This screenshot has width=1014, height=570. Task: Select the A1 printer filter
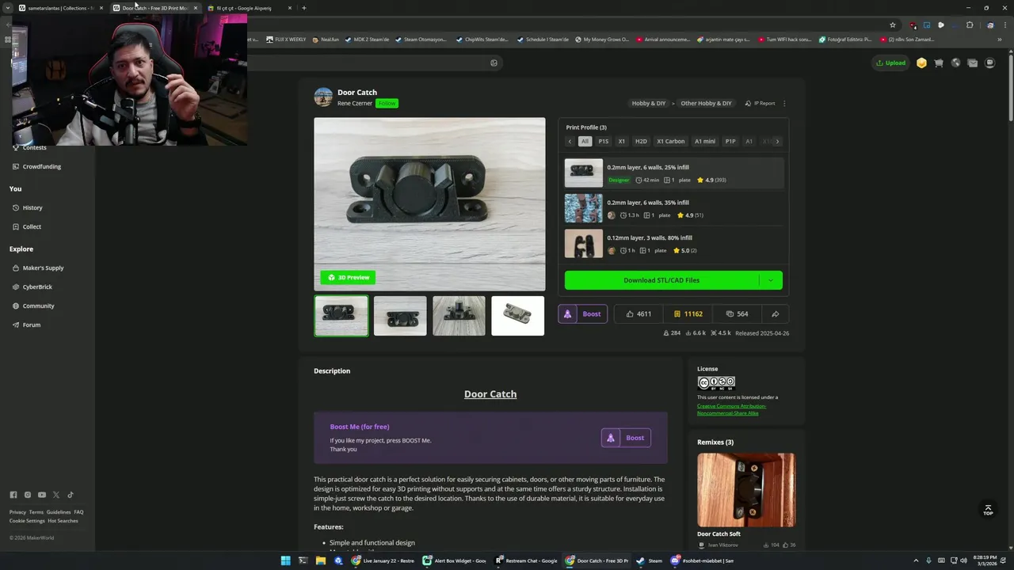pyautogui.click(x=749, y=142)
